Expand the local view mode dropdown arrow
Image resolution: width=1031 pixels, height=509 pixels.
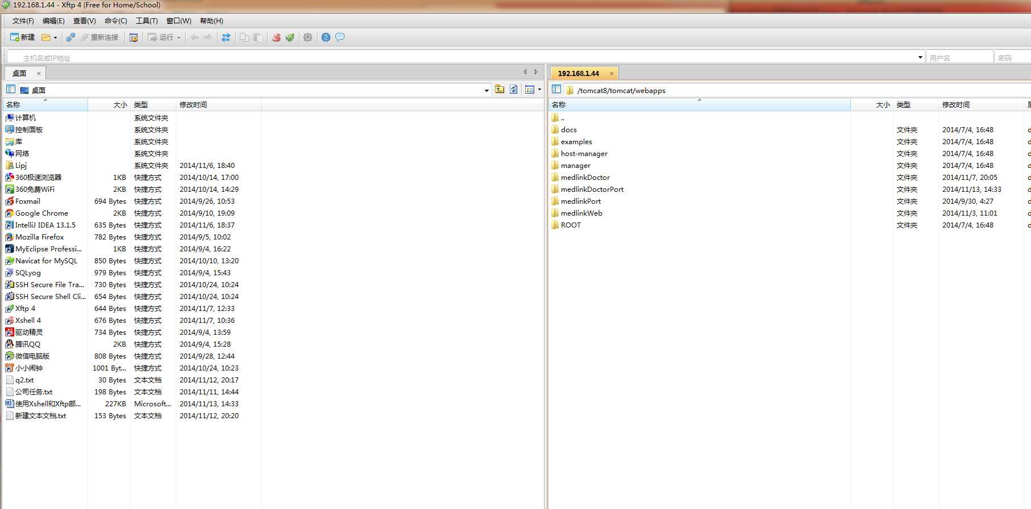[539, 89]
